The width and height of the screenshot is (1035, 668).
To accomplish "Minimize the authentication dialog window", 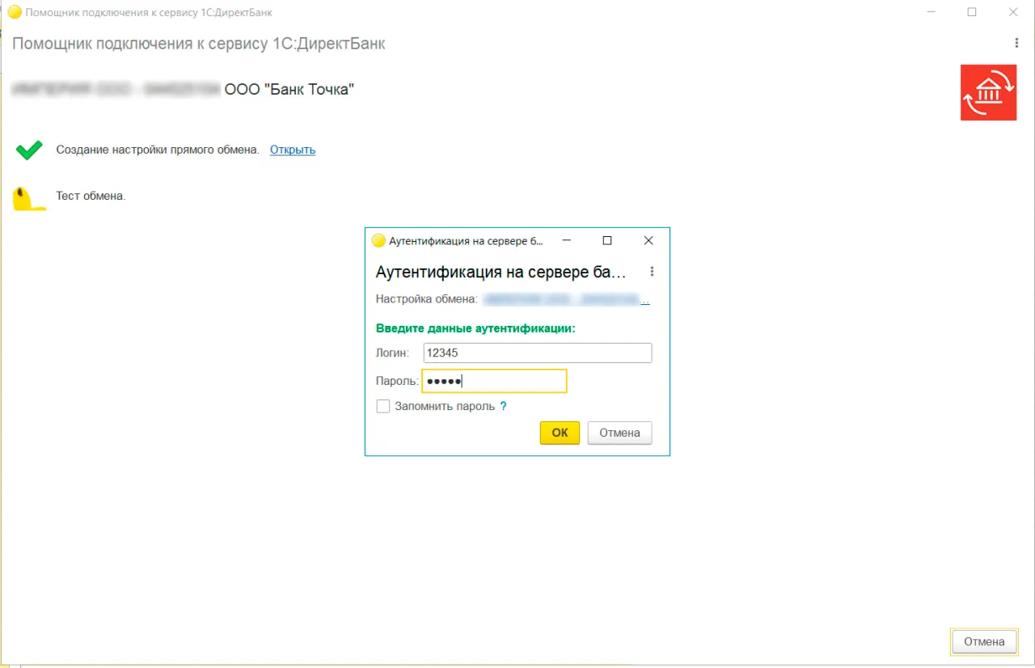I will point(567,241).
